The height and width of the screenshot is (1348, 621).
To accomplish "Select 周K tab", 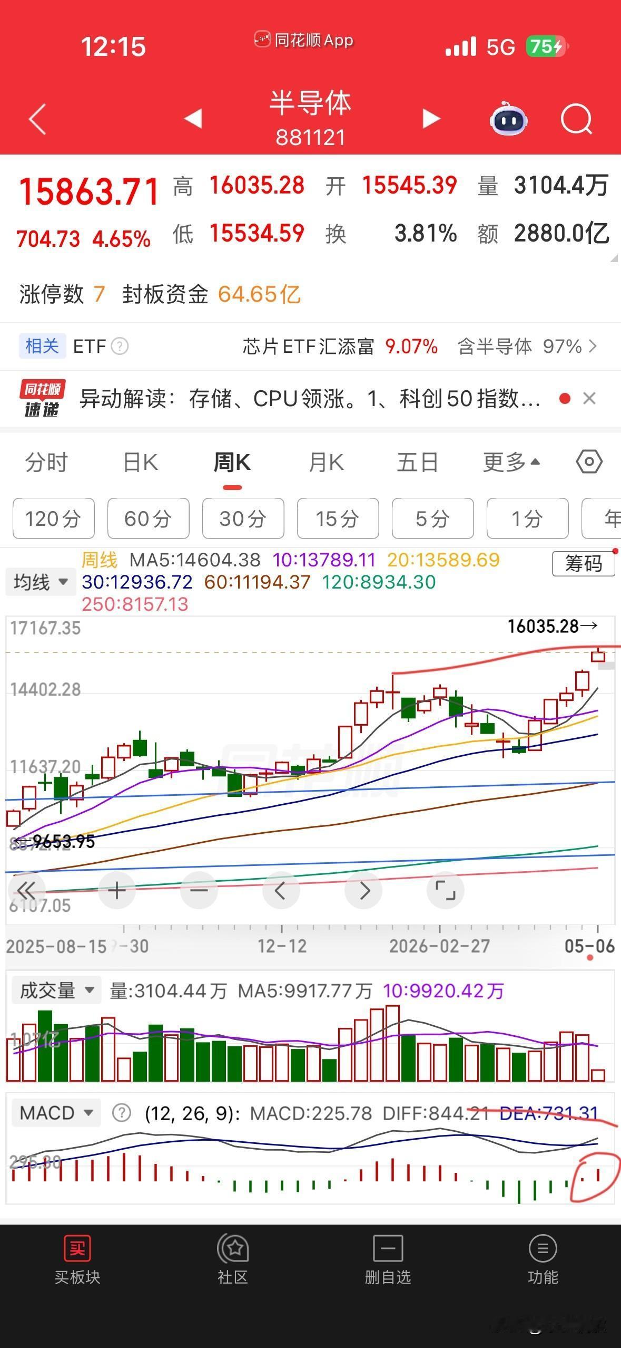I will point(232,463).
